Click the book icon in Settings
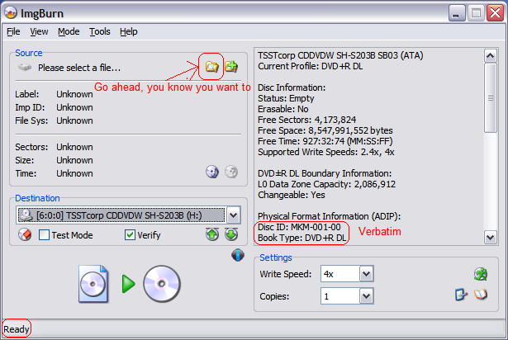The image size is (508, 340). coord(480,295)
